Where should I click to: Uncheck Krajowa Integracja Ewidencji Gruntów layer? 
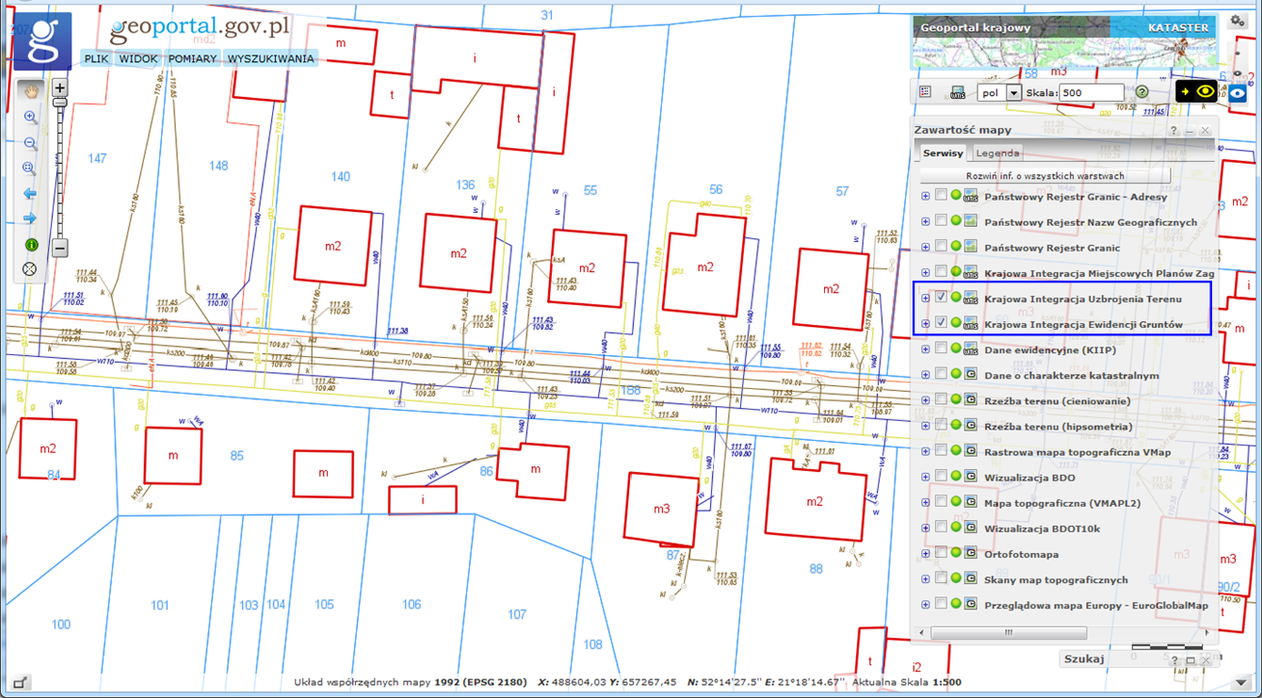pyautogui.click(x=941, y=323)
